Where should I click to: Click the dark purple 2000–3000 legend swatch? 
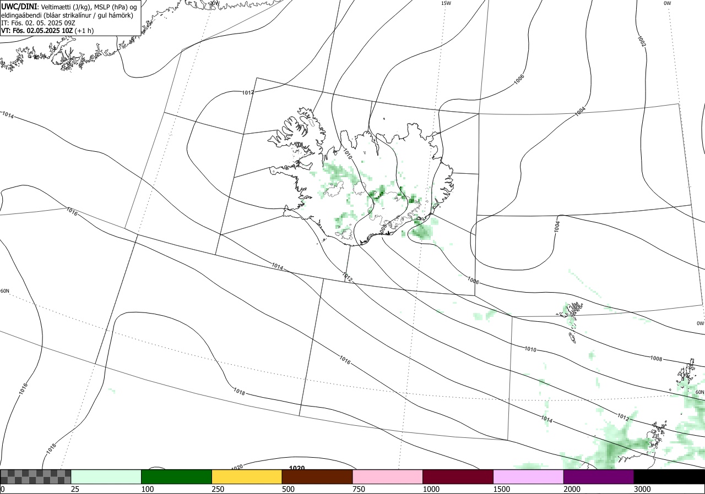coord(599,476)
